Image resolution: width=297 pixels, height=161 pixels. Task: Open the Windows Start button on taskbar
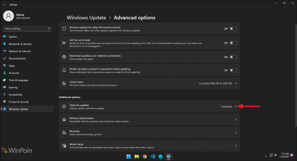coord(128,157)
